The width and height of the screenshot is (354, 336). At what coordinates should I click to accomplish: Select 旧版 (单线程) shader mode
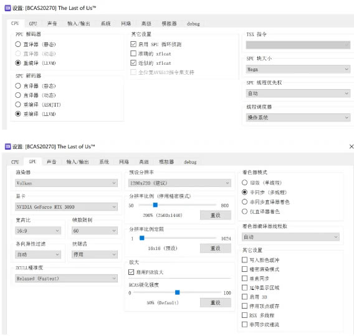pyautogui.click(x=244, y=183)
